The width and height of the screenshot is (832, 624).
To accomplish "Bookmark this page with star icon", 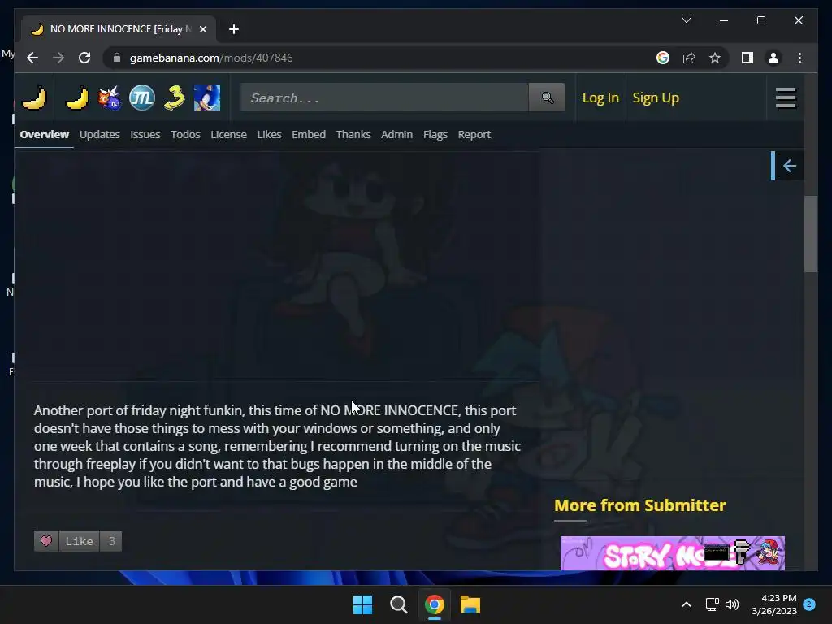I will tap(715, 58).
